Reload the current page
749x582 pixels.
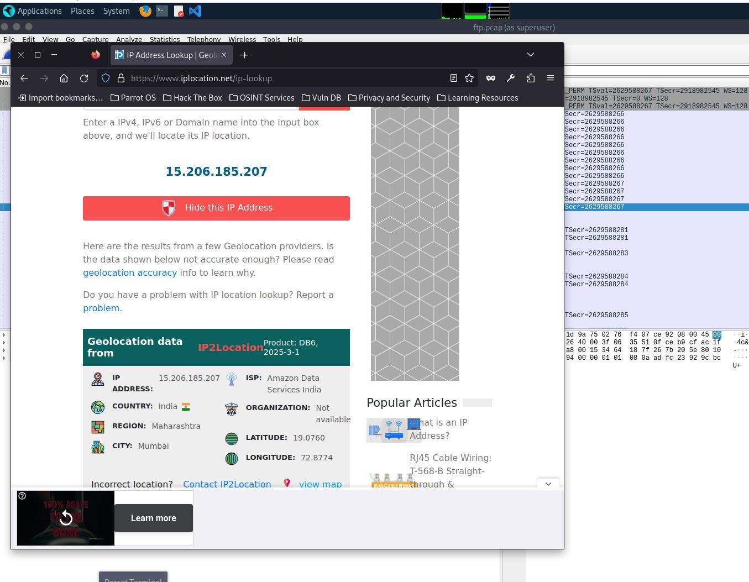[x=84, y=78]
